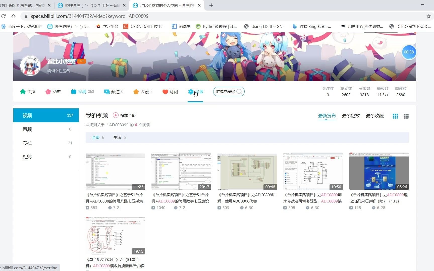View the 粉丝数 followers count
The image size is (434, 271).
[x=346, y=92]
